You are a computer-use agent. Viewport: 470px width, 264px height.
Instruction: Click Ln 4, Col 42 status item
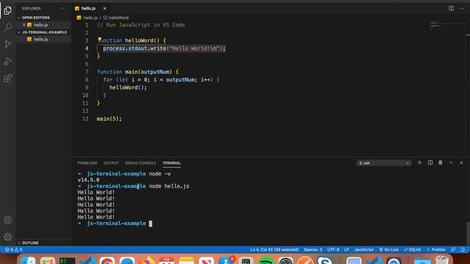(x=274, y=249)
